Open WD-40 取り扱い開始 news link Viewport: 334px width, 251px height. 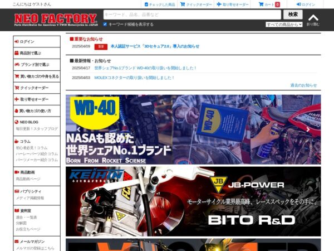145,68
